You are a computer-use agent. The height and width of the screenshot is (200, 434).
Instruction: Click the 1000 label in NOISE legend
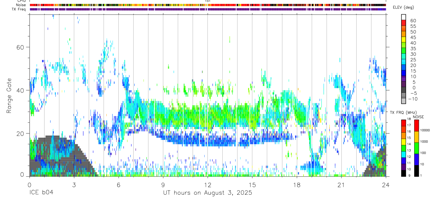pos(424,142)
